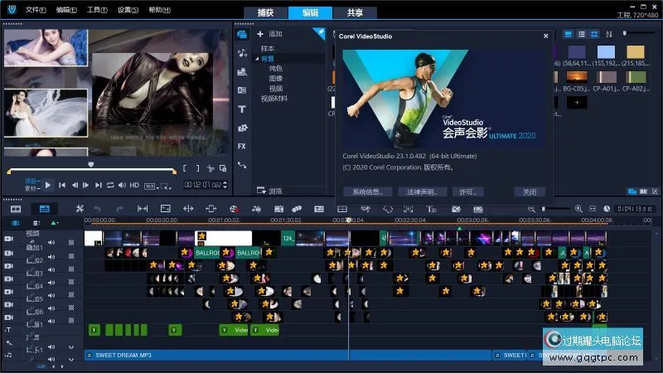Click the 关闭 button in About dialog

click(x=529, y=191)
